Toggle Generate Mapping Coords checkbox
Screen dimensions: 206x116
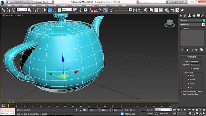point(181,91)
